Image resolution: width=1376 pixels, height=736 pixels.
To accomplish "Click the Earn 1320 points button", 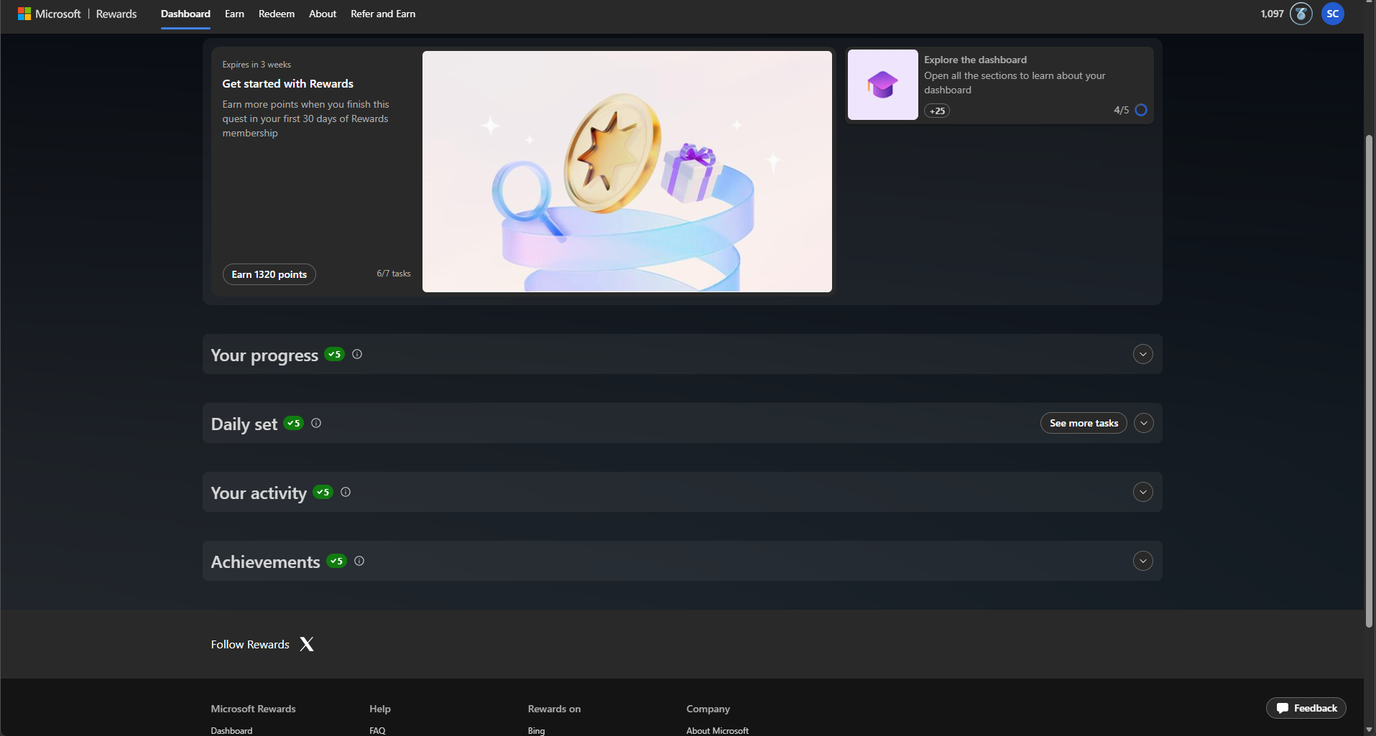I will click(269, 274).
